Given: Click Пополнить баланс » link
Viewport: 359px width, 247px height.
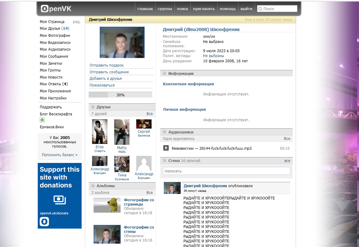Looking at the screenshot, I should [x=60, y=155].
